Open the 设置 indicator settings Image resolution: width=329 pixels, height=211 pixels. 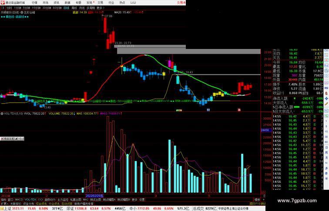(142, 200)
